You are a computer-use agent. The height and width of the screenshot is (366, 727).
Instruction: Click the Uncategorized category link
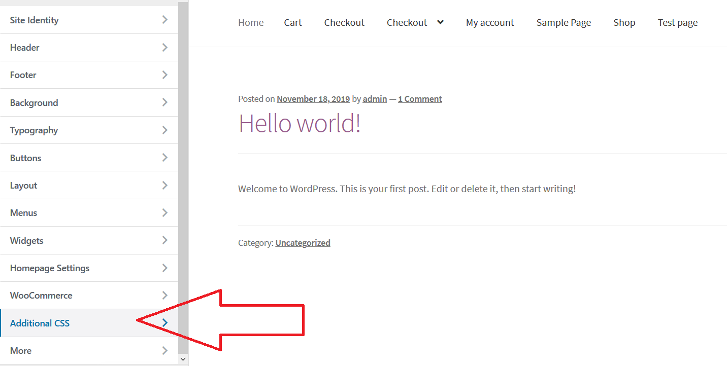(x=303, y=243)
